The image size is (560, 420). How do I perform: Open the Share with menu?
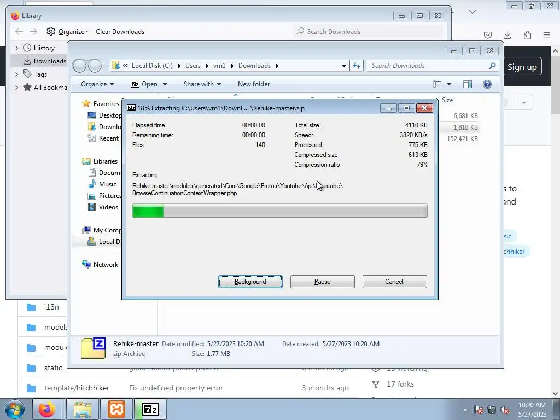(x=202, y=84)
